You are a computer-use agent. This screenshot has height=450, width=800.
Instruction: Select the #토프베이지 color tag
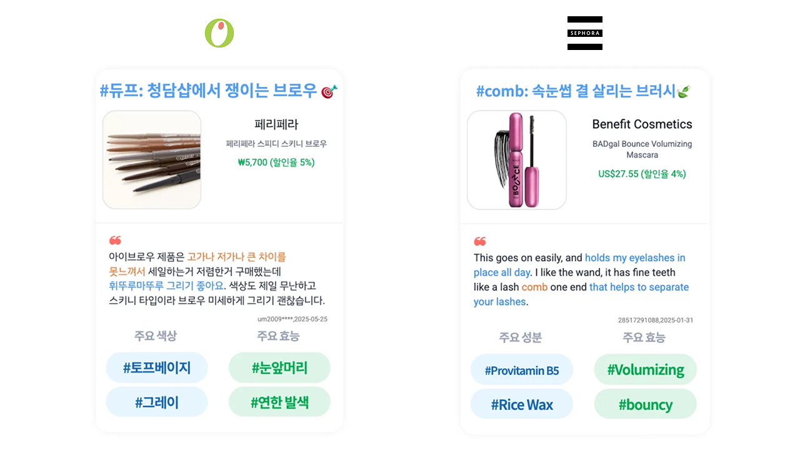[157, 367]
